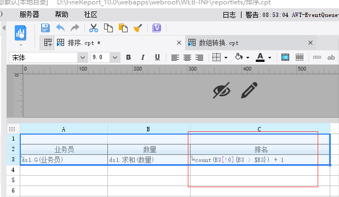
Task: Click the Paste clipboard icon
Action: tap(123, 28)
